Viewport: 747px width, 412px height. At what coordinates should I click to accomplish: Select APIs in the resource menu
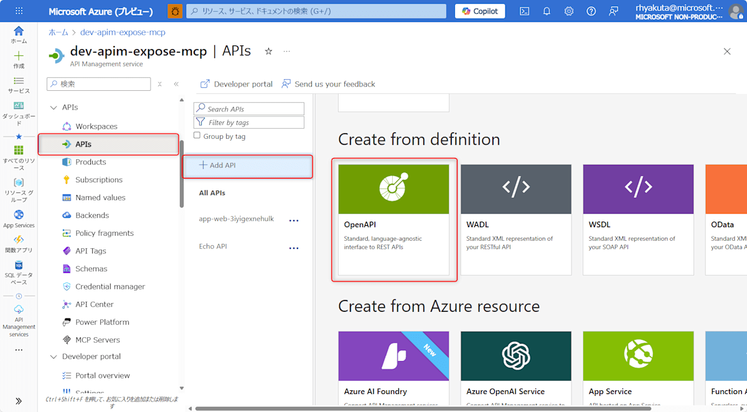click(108, 144)
